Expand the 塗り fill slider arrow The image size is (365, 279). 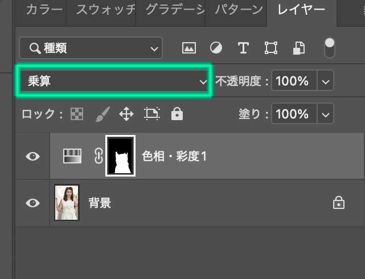(326, 114)
